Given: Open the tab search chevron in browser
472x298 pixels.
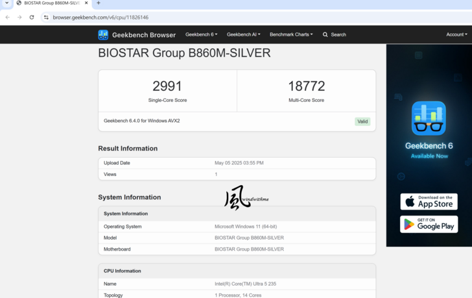Looking at the screenshot, I should 6,3.
